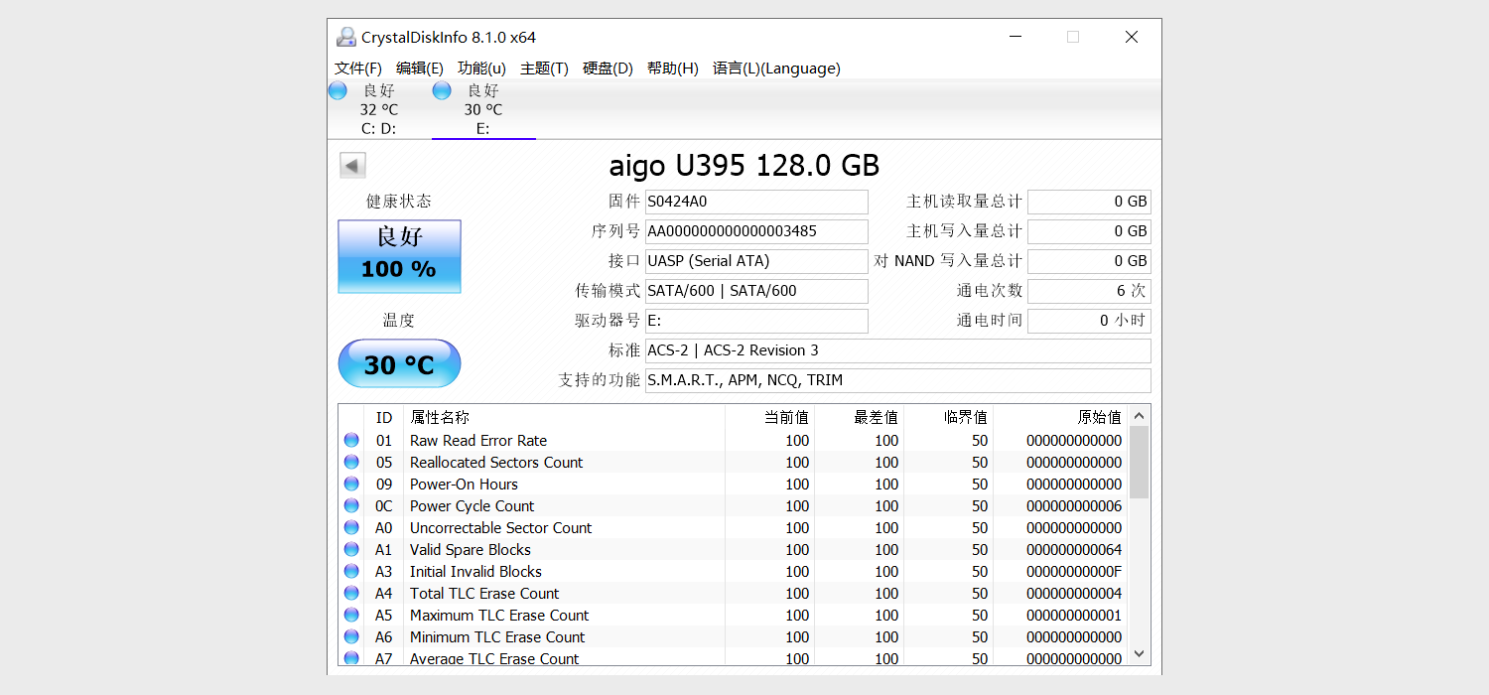Click raw value 000000000064
Image resolution: width=1489 pixels, height=695 pixels.
coord(1074,550)
